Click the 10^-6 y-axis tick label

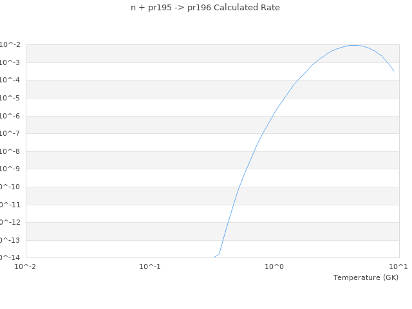click(x=10, y=116)
